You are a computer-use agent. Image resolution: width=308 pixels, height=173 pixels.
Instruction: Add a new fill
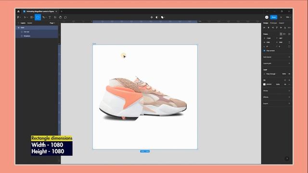[x=289, y=80]
